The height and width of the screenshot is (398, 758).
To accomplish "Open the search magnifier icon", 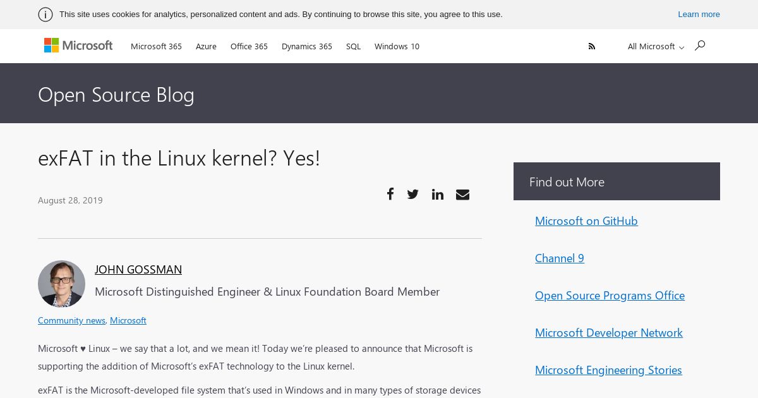I will click(699, 45).
